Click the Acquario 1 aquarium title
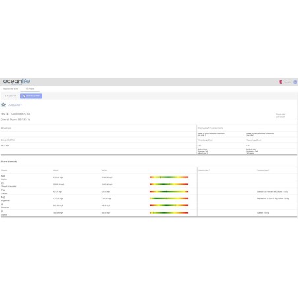This screenshot has width=298, height=298. click(x=15, y=105)
